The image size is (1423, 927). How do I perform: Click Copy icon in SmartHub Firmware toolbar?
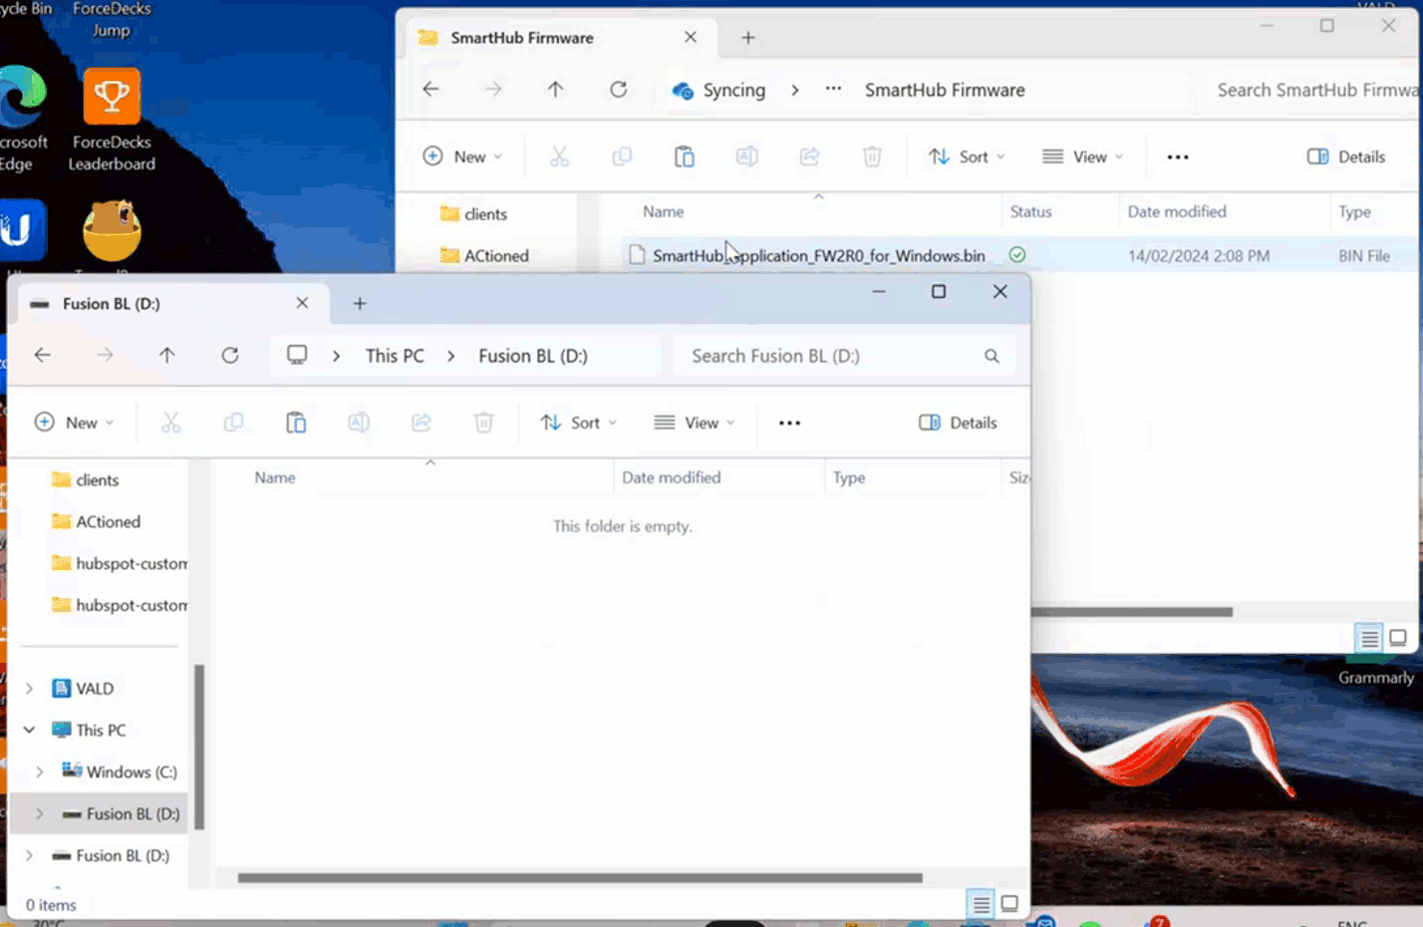coord(622,156)
